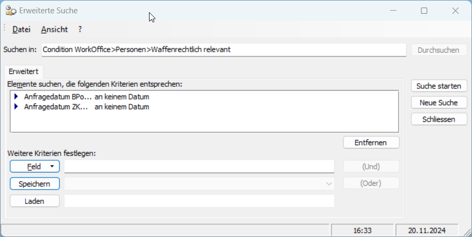The height and width of the screenshot is (237, 472).
Task: Click the blue arrow beside Anfragedatum BPo
Action: click(x=16, y=97)
